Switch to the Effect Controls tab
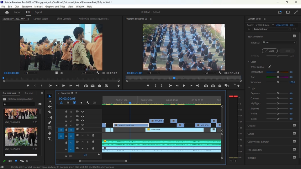The image size is (301, 169). tap(64, 19)
